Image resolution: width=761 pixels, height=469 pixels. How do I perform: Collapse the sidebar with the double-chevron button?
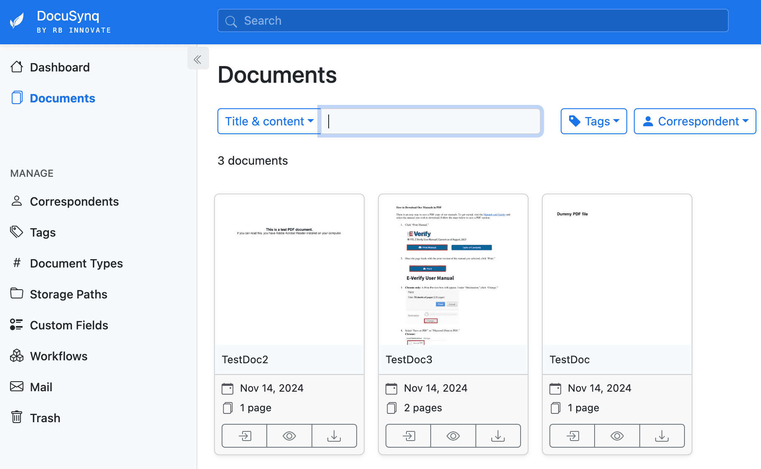pyautogui.click(x=197, y=60)
